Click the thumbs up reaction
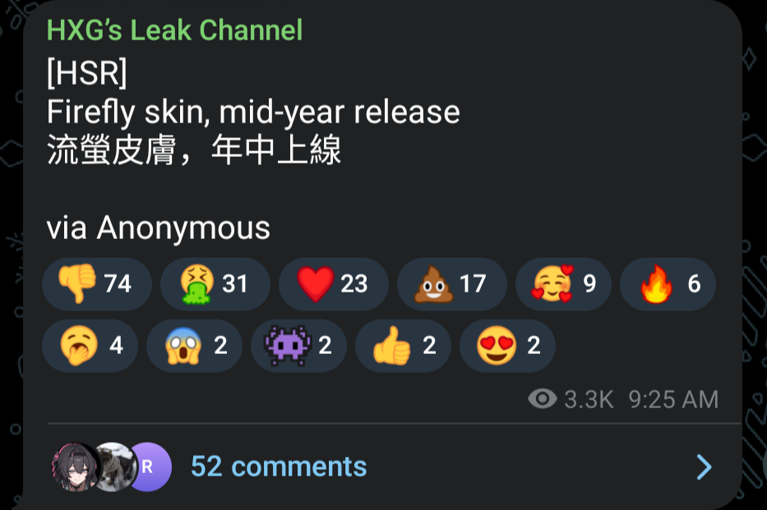Viewport: 767px width, 510px height. pyautogui.click(x=403, y=346)
